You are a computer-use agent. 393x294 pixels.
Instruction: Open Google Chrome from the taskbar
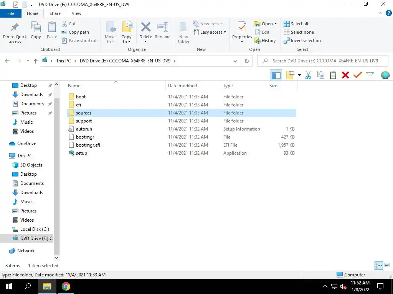66,286
